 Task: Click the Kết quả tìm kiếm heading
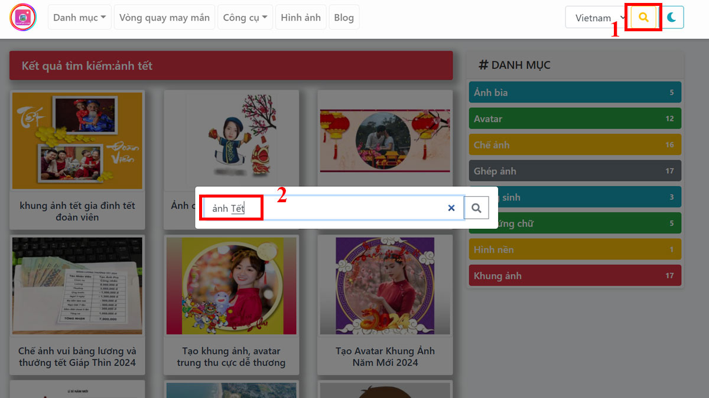pos(87,65)
